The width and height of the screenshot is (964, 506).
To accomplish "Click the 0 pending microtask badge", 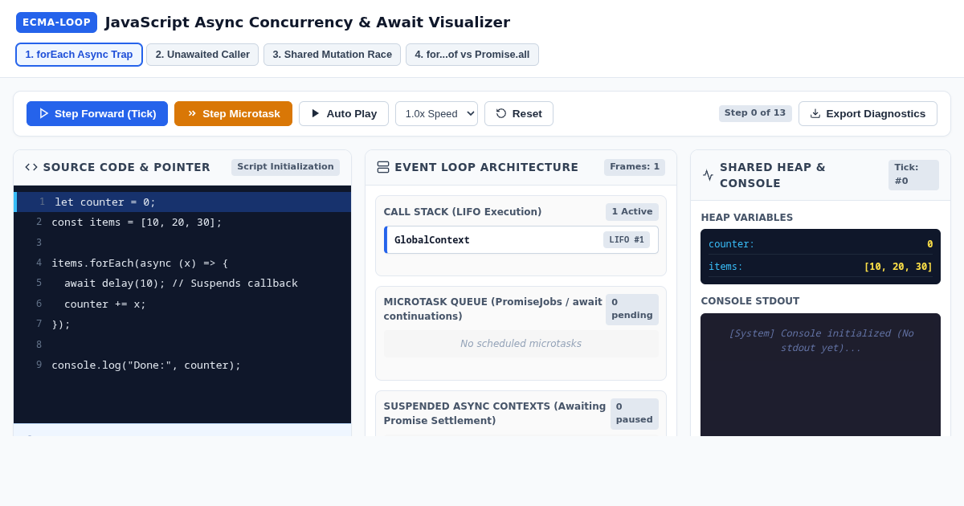I will [x=632, y=309].
